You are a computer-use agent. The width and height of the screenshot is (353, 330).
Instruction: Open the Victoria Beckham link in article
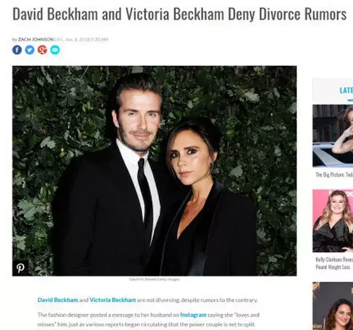pyautogui.click(x=113, y=300)
